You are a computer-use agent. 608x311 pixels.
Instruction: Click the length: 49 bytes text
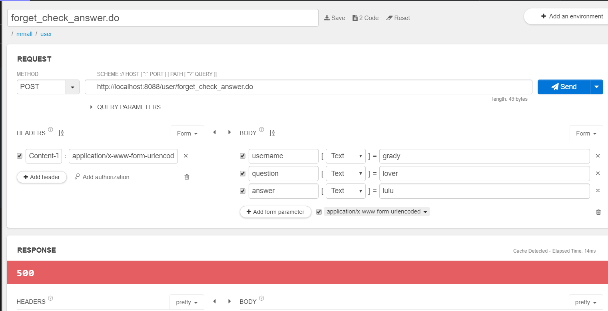(x=510, y=99)
